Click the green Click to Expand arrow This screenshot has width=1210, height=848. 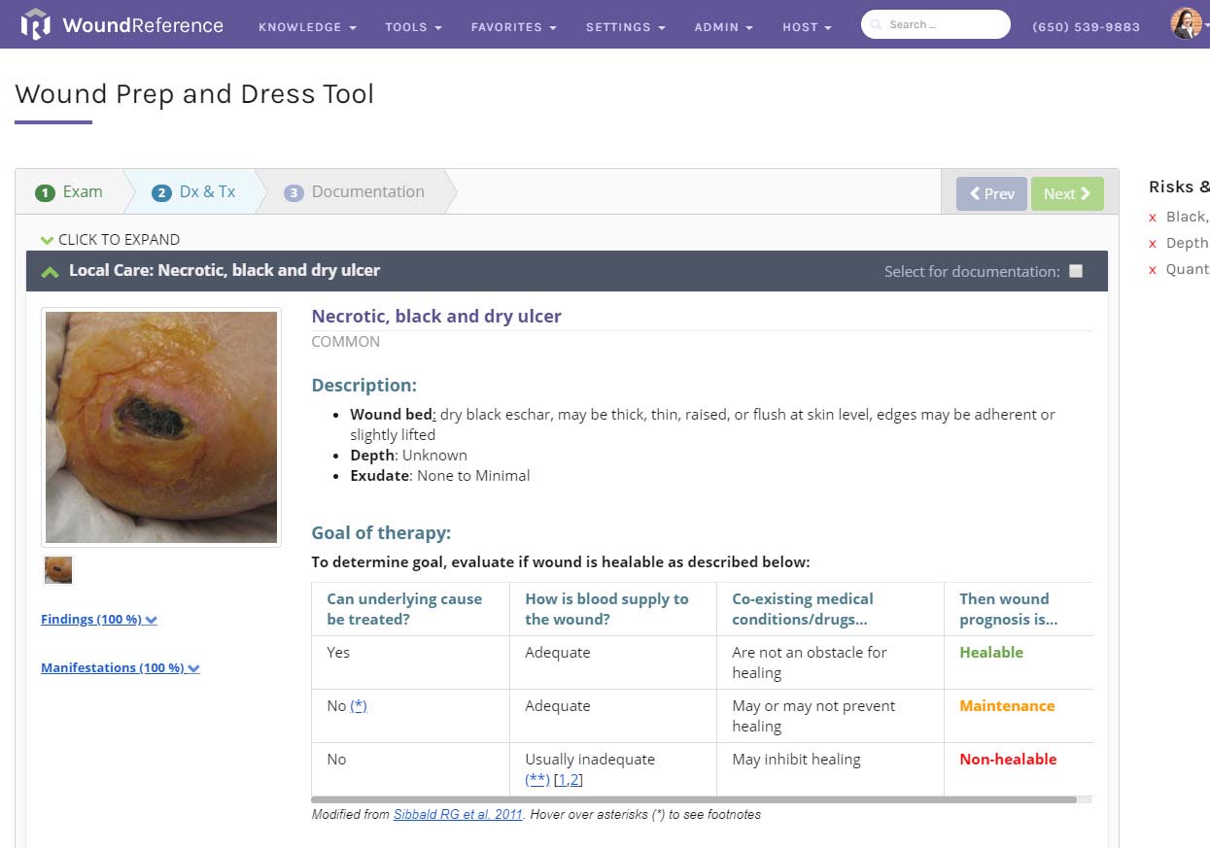[47, 240]
